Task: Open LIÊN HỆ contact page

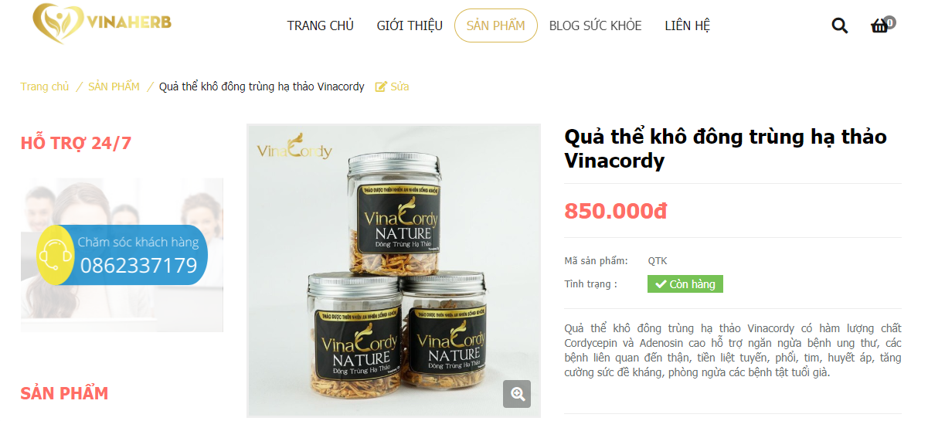Action: click(687, 25)
